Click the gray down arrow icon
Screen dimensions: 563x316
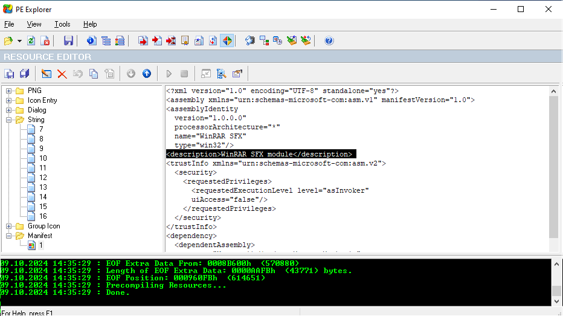(131, 74)
